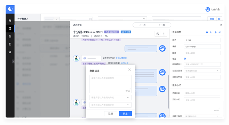Click the chat panel vertical scrollbar
The height and width of the screenshot is (125, 229).
pyautogui.click(x=168, y=92)
